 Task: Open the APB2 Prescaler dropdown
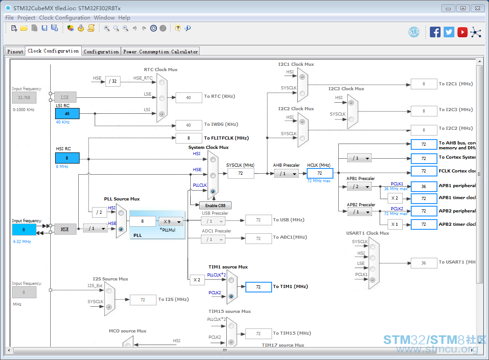click(359, 212)
